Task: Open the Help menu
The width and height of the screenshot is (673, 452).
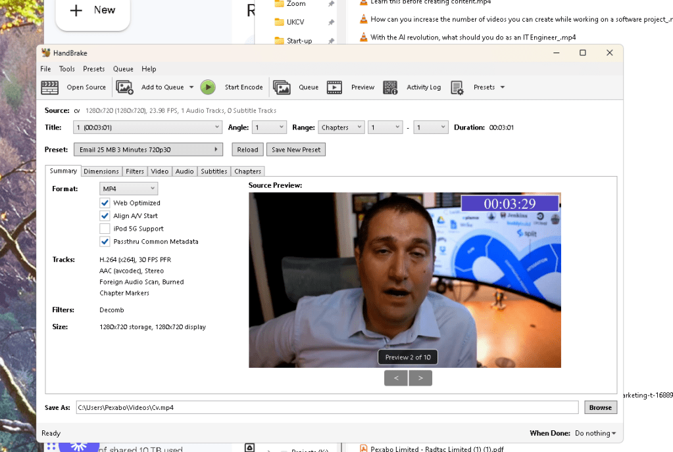Action: (x=149, y=69)
